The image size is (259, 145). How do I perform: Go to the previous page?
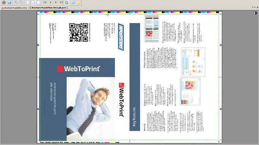coord(50,2)
